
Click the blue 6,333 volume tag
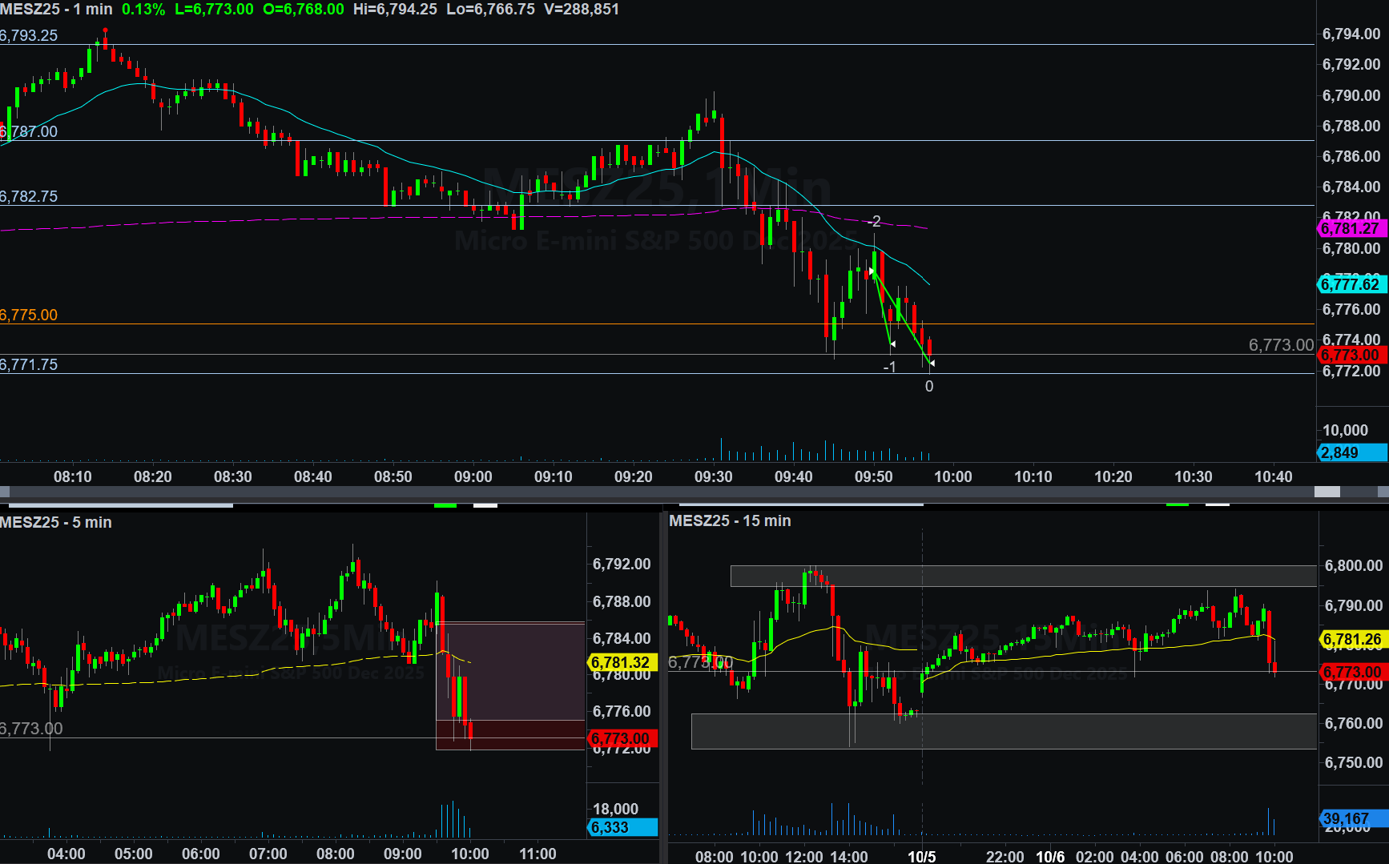(622, 827)
